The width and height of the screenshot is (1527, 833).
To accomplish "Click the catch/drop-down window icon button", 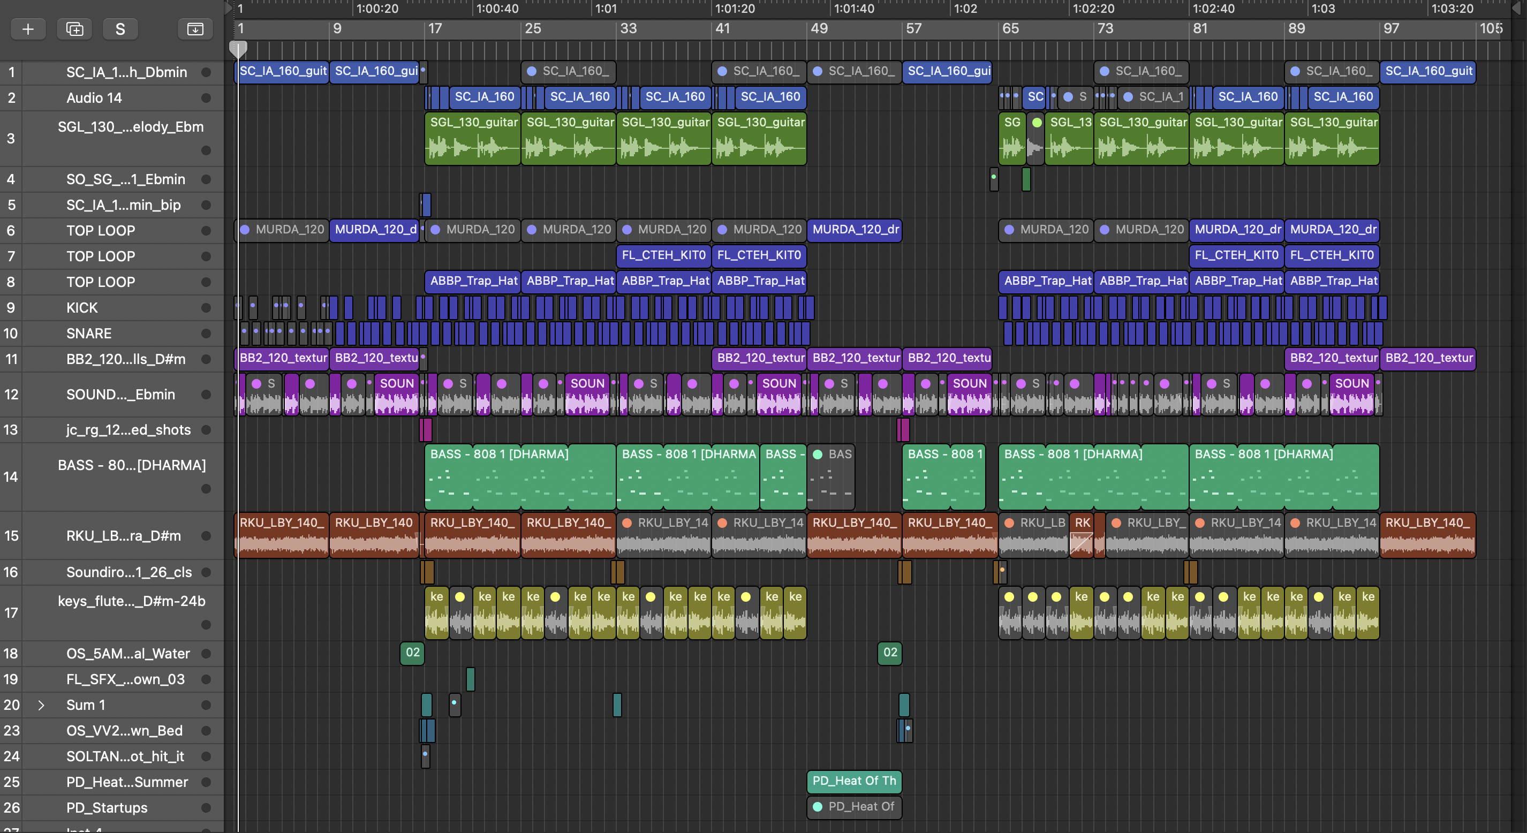I will click(195, 29).
